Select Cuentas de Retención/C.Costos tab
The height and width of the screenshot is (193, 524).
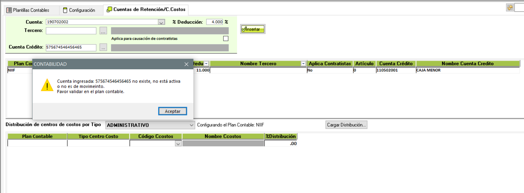click(146, 9)
